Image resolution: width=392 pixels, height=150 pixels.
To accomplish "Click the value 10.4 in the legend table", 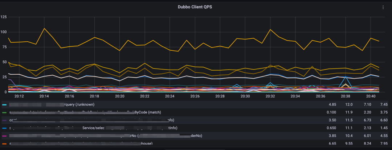I will point(349,136).
